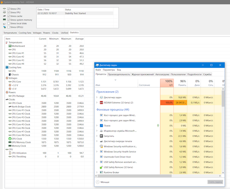This screenshot has height=189, width=230.
Task: Enable the Stress GPU(s) checkbox
Action: 9,27
